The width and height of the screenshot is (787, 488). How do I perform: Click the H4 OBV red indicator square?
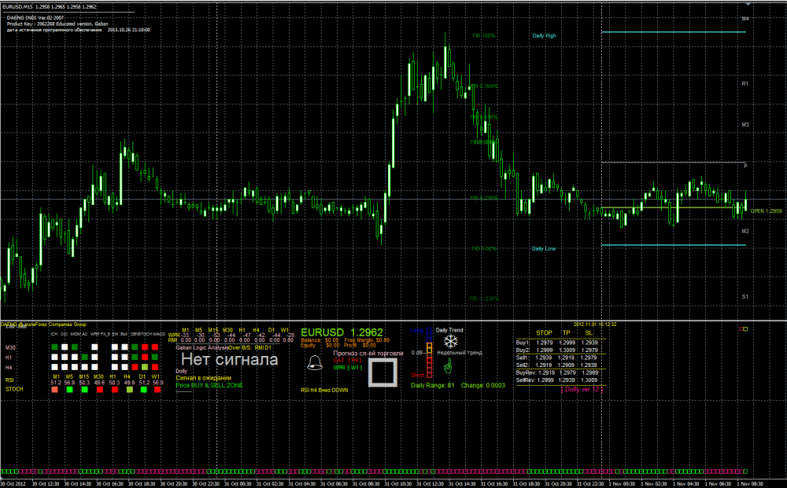click(135, 367)
